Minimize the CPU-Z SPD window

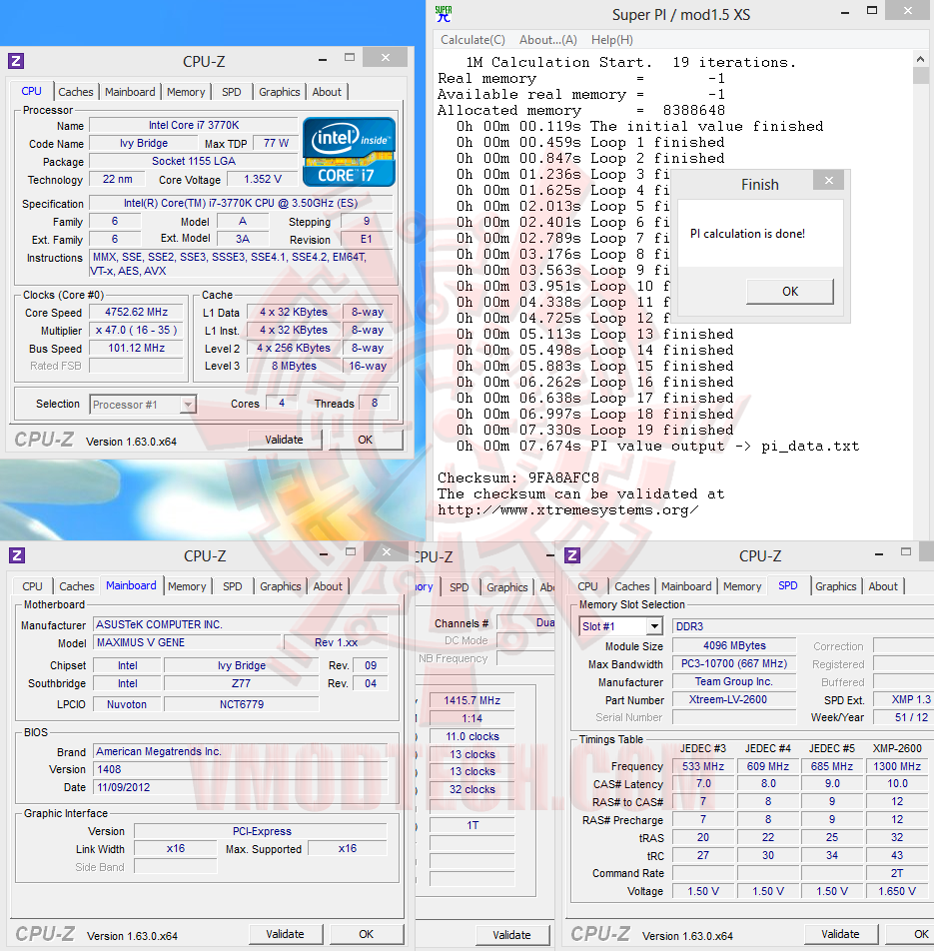click(x=879, y=554)
